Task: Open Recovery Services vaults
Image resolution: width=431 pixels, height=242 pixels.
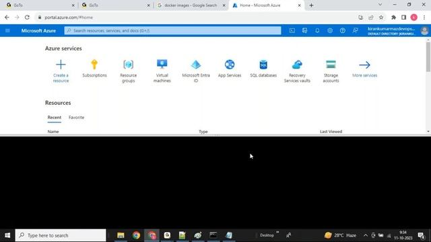Action: pos(297,71)
